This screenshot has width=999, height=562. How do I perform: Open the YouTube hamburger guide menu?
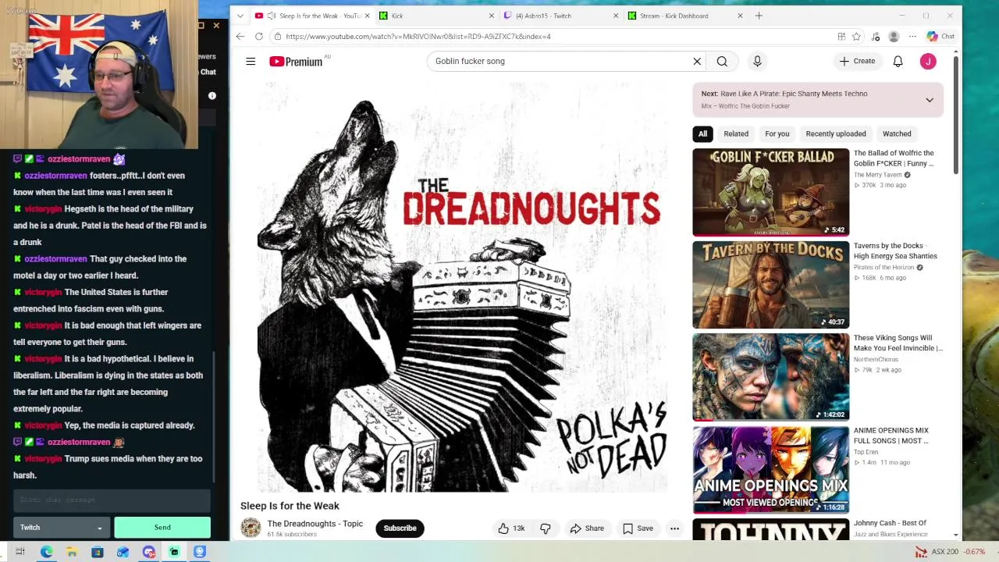click(x=251, y=61)
